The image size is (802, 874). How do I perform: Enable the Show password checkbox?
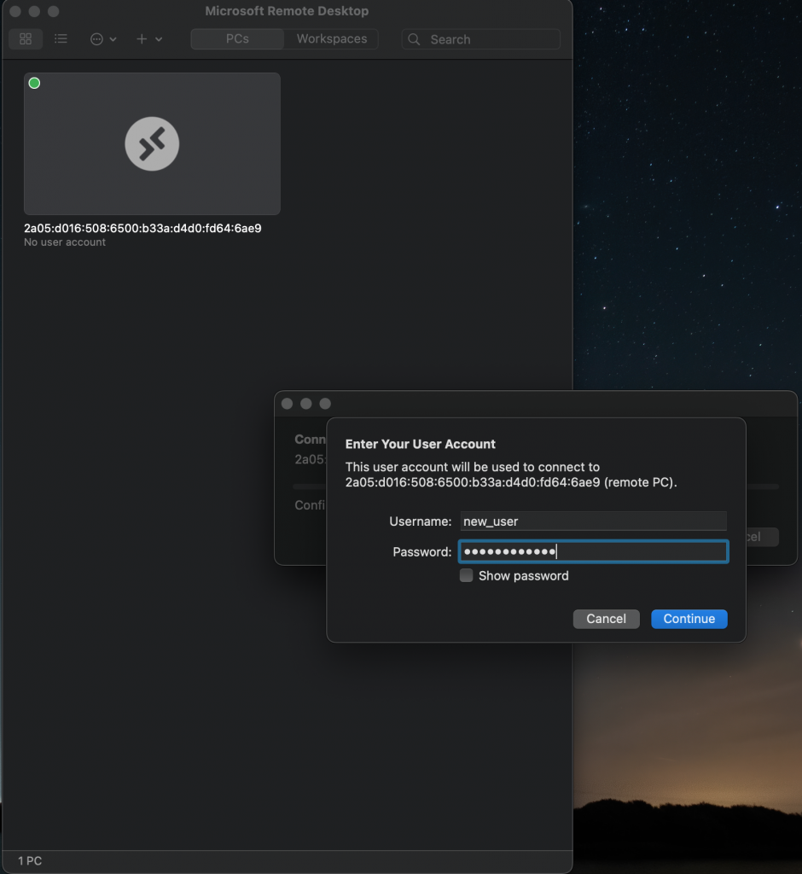point(467,576)
